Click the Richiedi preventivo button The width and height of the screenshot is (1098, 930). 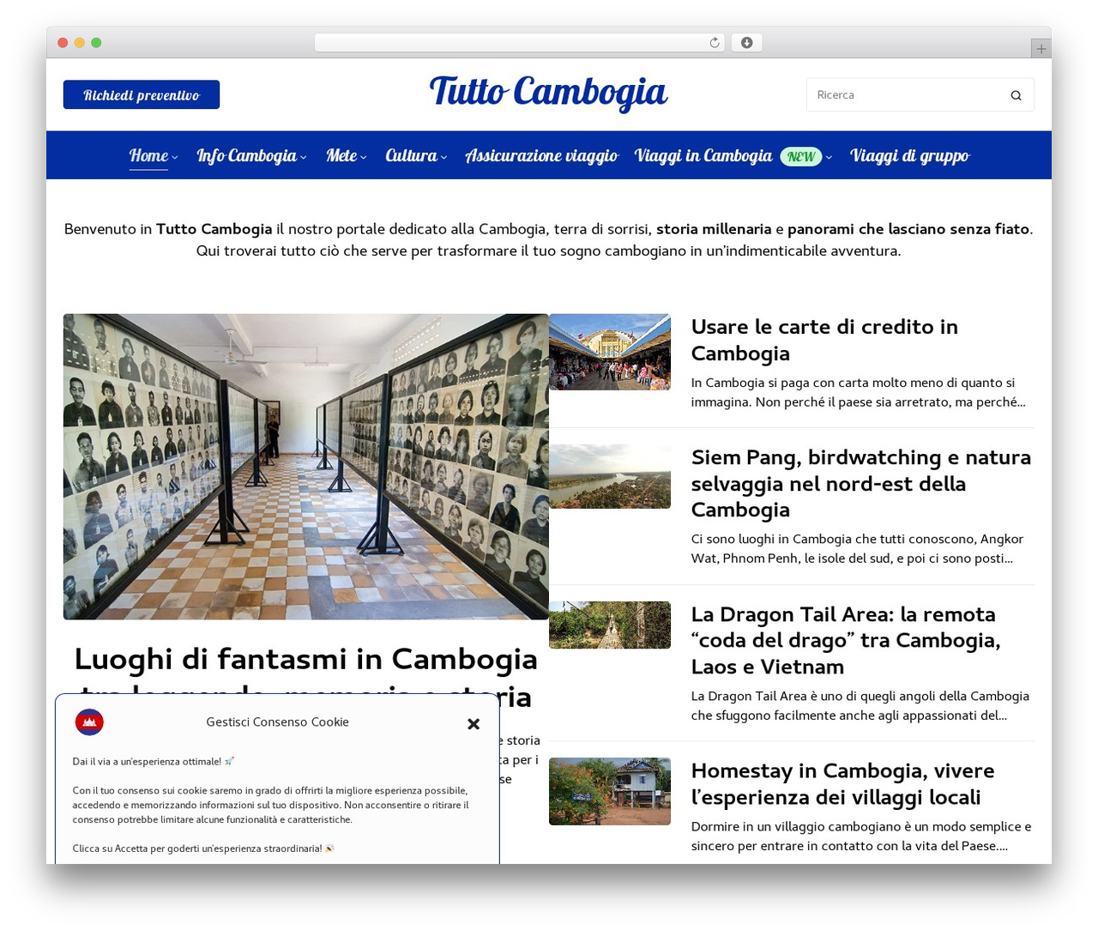[142, 94]
